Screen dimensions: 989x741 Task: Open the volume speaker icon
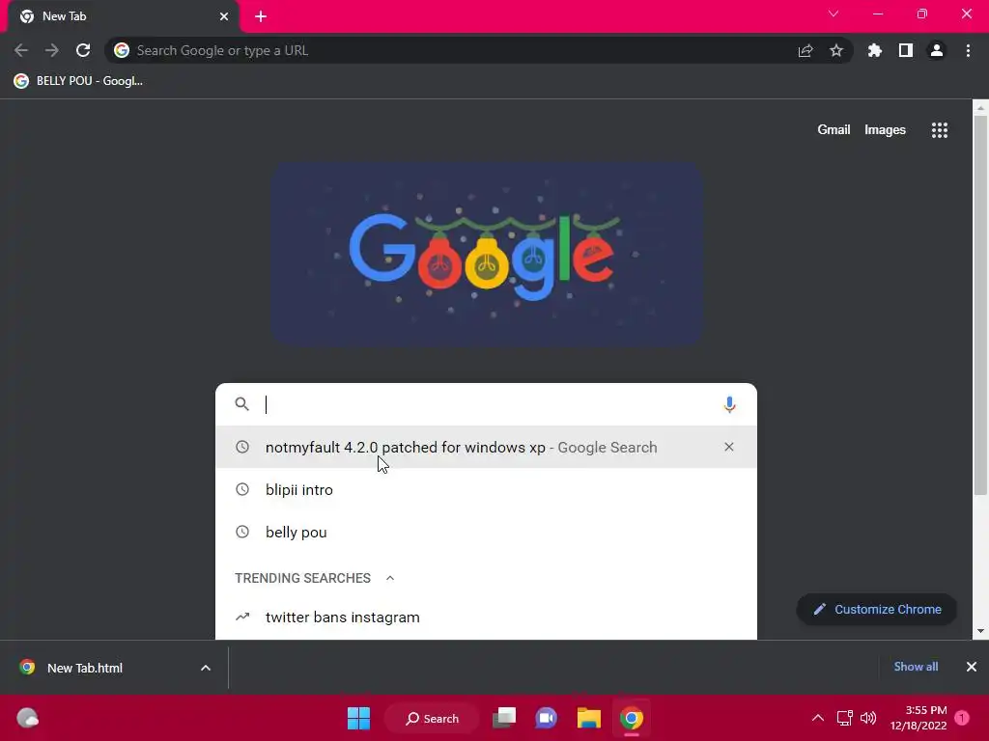(868, 718)
